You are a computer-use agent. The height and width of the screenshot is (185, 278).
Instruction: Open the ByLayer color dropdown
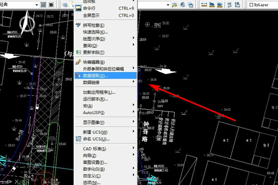(x=263, y=5)
